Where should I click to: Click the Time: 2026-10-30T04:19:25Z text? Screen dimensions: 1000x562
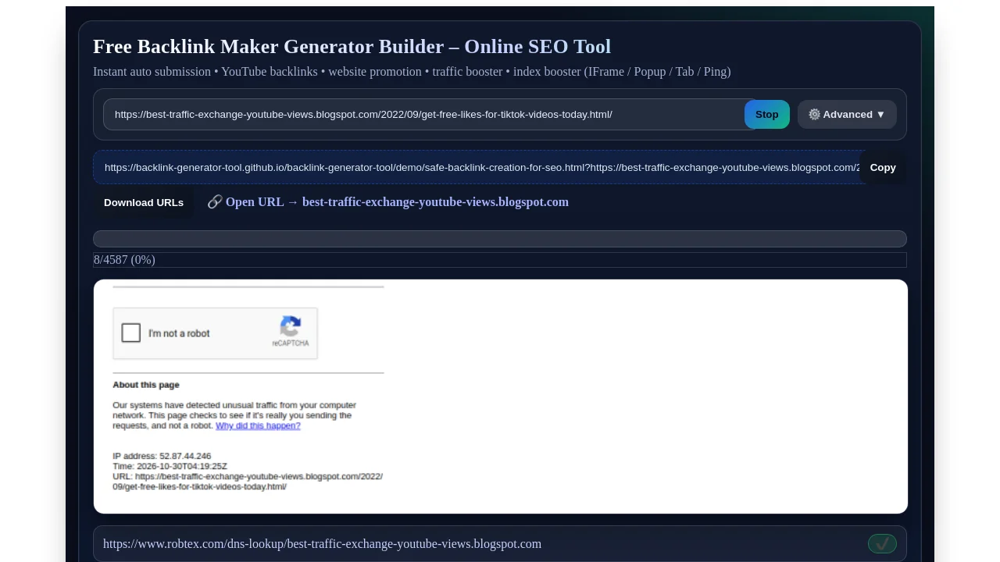170,466
